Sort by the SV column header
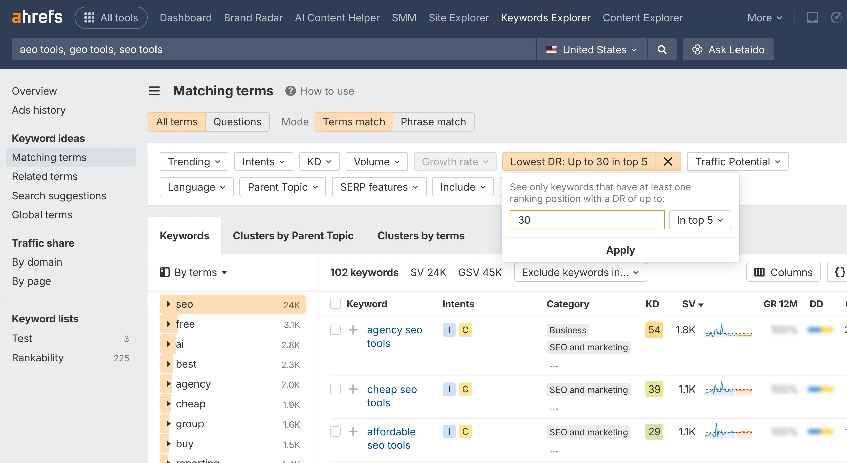This screenshot has width=847, height=463. 693,304
